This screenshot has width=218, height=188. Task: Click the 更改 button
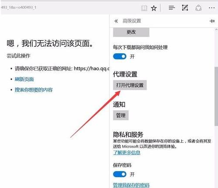(131, 32)
